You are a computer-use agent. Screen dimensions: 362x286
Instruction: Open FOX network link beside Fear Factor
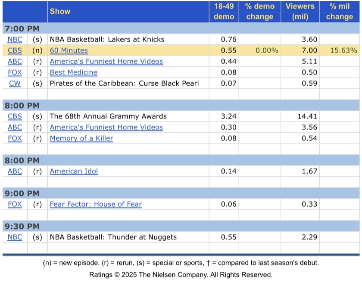15,204
